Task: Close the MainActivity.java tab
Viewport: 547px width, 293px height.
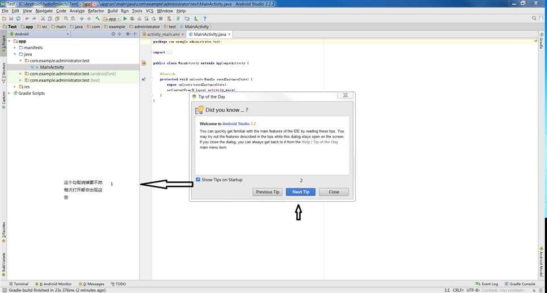Action: (x=229, y=34)
